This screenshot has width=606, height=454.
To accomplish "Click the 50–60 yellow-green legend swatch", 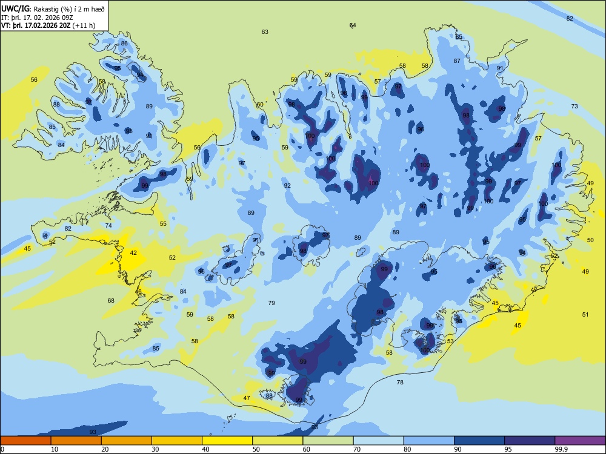I will 278,441.
